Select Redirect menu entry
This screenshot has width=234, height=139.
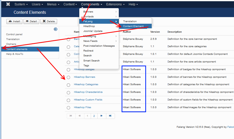(x=99, y=50)
